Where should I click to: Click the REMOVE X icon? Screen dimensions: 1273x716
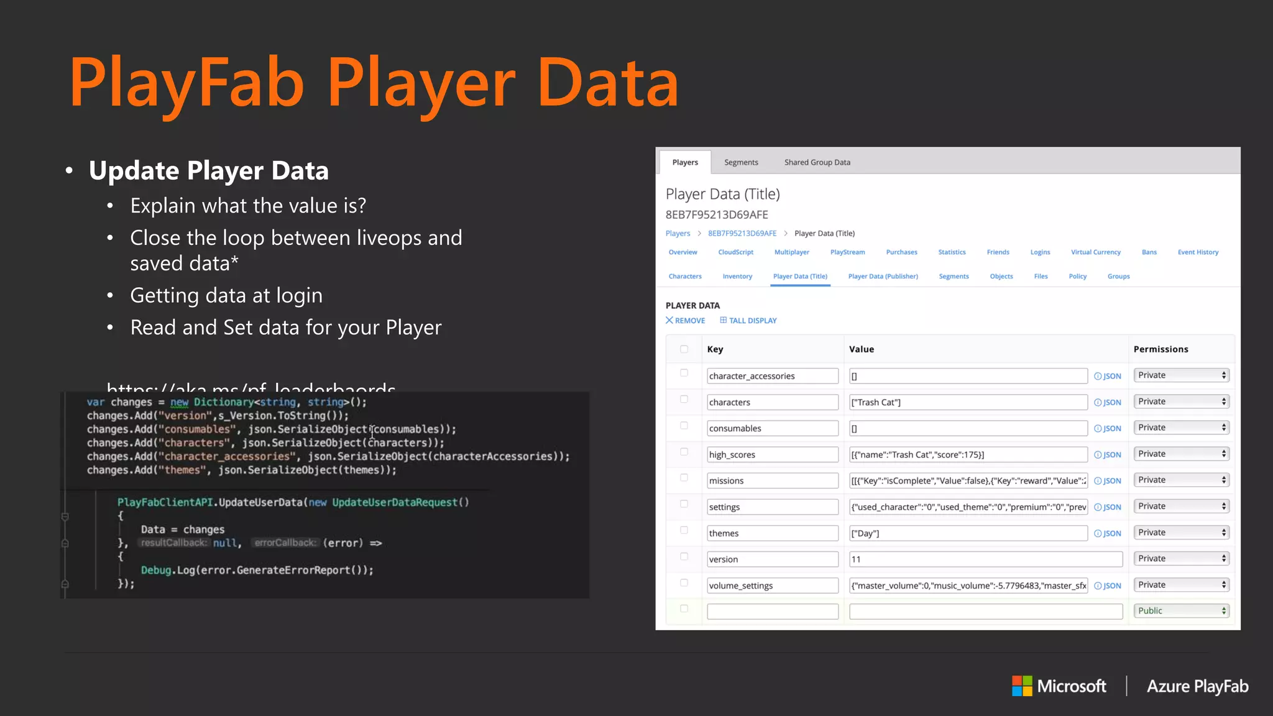(x=669, y=320)
